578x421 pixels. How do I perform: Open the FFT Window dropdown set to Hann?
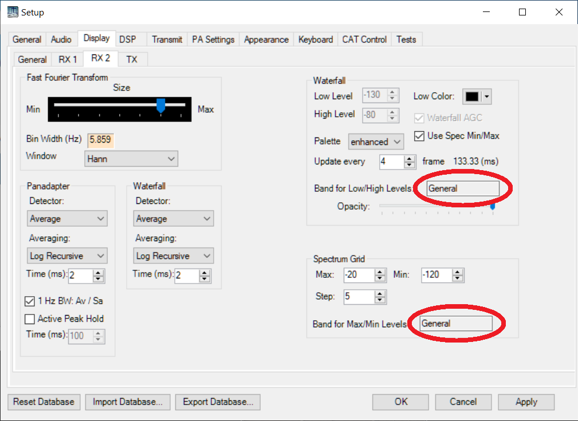point(131,159)
